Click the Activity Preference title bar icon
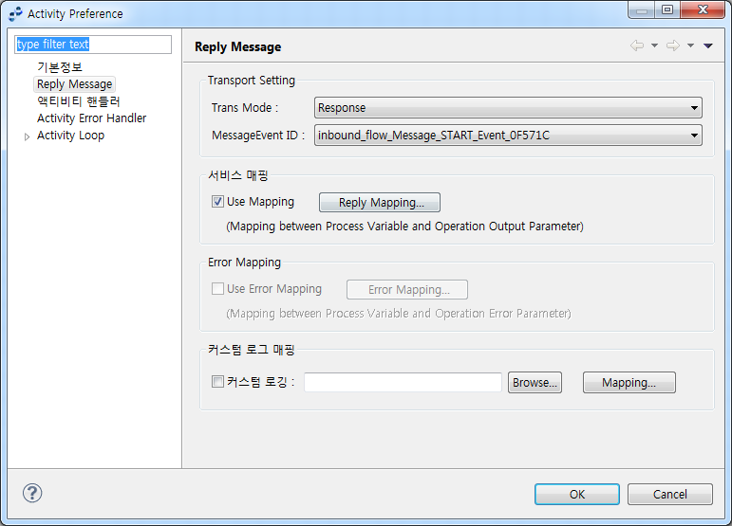This screenshot has height=526, width=732. coord(14,14)
